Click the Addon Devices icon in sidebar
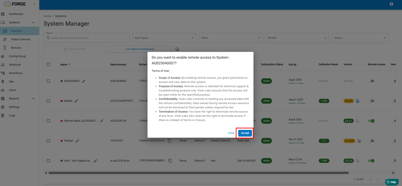This screenshot has width=402, height=186. [x=5, y=40]
